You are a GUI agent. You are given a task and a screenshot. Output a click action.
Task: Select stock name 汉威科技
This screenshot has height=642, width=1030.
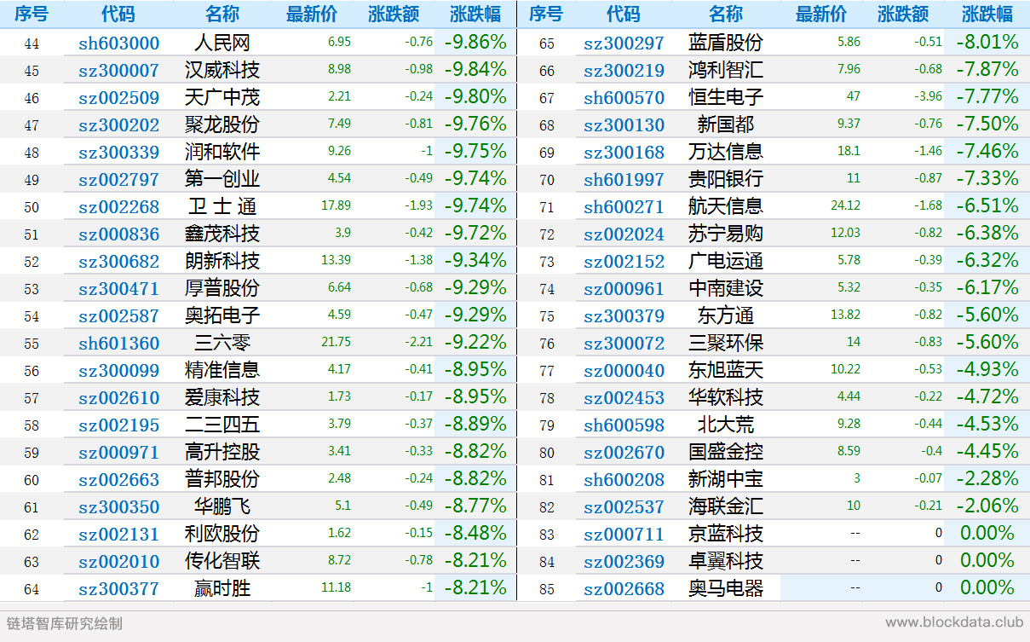(222, 71)
